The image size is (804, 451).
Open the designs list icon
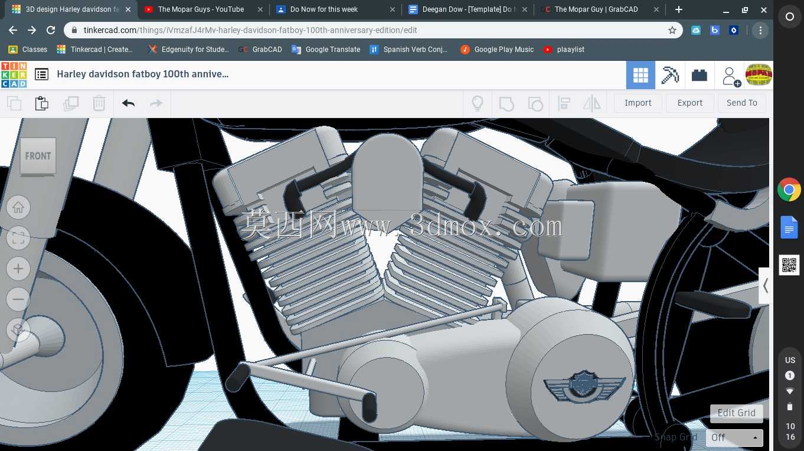point(41,74)
